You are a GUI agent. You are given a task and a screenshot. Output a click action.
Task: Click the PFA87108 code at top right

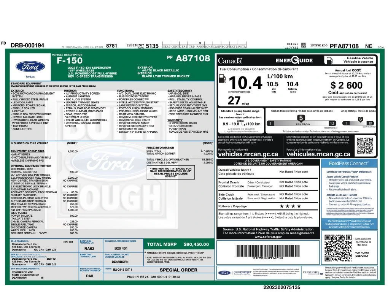[x=344, y=46]
